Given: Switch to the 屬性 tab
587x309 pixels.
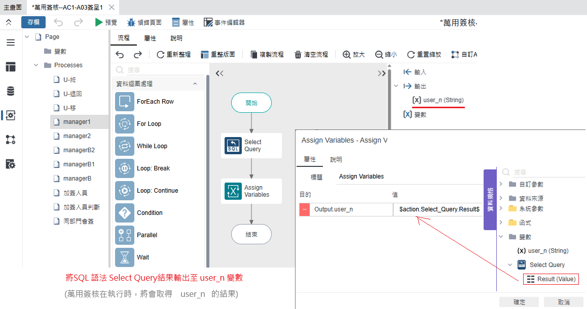Looking at the screenshot, I should pyautogui.click(x=150, y=38).
